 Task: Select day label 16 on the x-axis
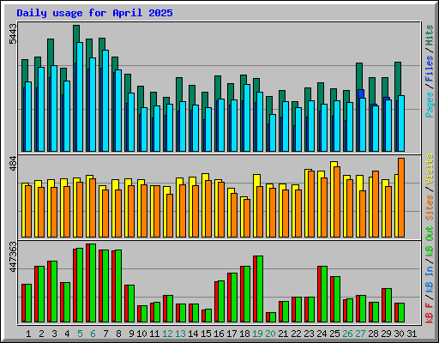(x=219, y=334)
